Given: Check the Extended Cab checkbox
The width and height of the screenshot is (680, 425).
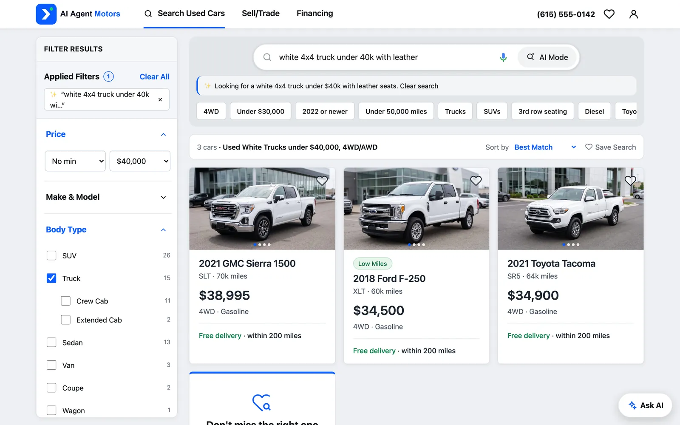Looking at the screenshot, I should pyautogui.click(x=65, y=320).
